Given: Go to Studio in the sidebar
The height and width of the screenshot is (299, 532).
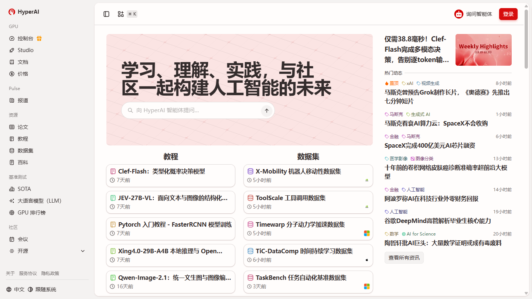Looking at the screenshot, I should 47,50.
